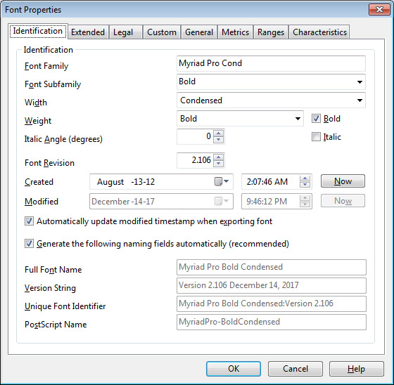The width and height of the screenshot is (394, 385).
Task: Click the Version String field
Action: pyautogui.click(x=272, y=285)
